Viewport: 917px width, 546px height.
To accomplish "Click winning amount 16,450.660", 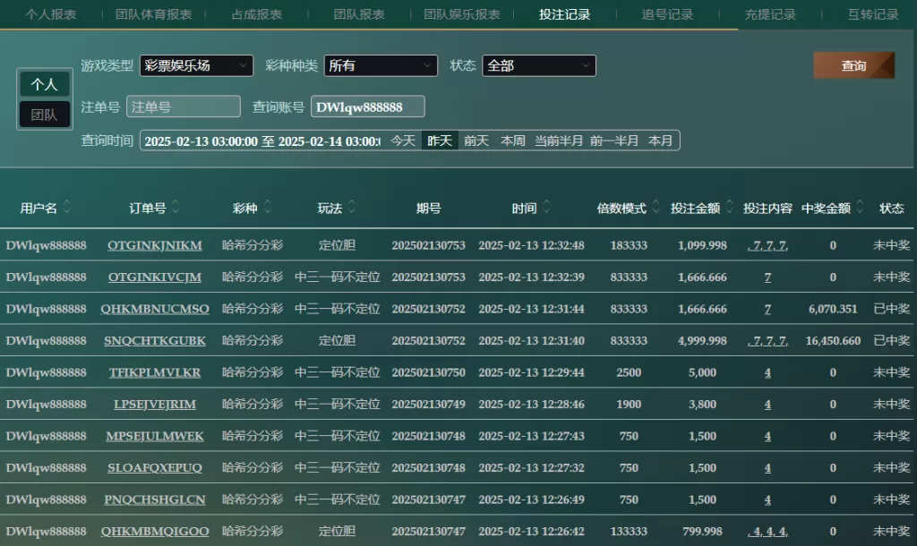I will coord(833,341).
